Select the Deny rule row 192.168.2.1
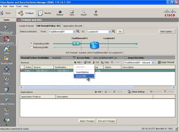The width and height of the screenshot is (179, 132). coord(98,70)
